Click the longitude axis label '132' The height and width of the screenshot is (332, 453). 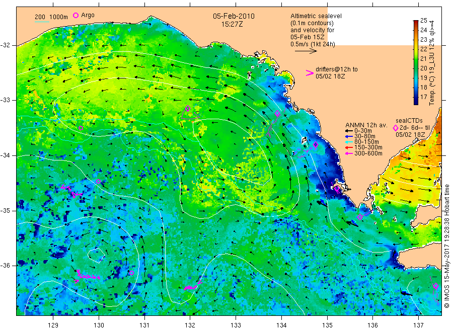tap(190, 325)
